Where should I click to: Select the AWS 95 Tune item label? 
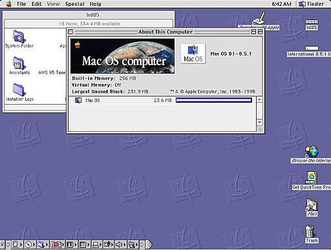coord(52,72)
